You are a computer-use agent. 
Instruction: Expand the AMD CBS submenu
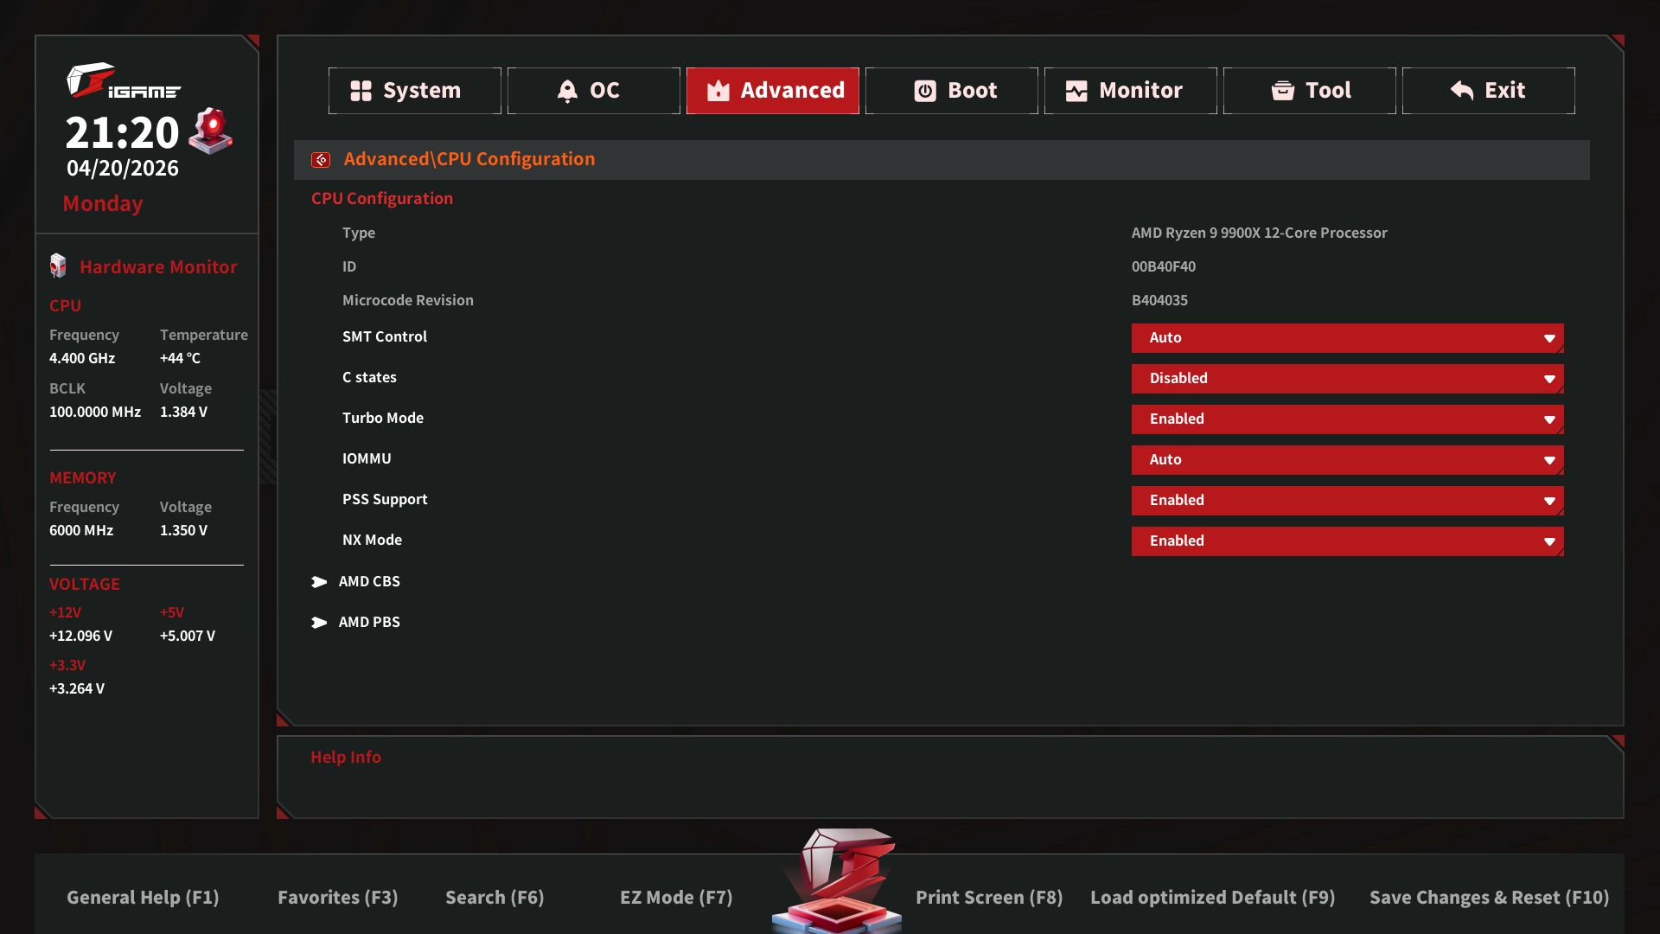pyautogui.click(x=369, y=582)
